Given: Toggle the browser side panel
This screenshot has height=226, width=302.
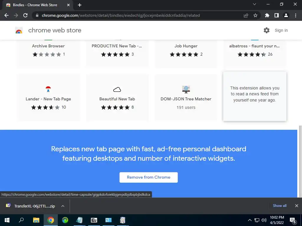Looking at the screenshot, I should tap(277, 15).
